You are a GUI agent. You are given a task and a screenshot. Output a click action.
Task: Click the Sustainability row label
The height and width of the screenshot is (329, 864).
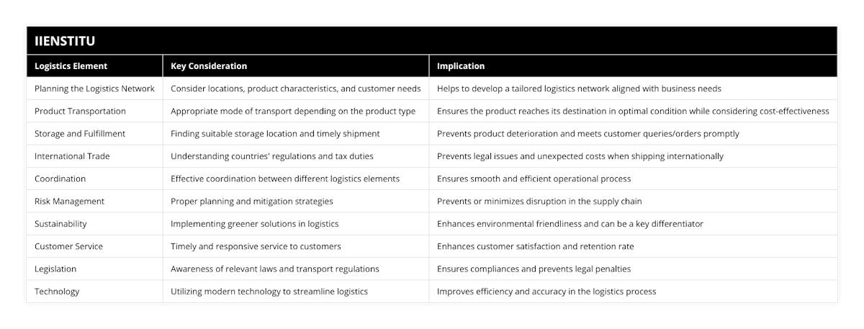point(60,224)
